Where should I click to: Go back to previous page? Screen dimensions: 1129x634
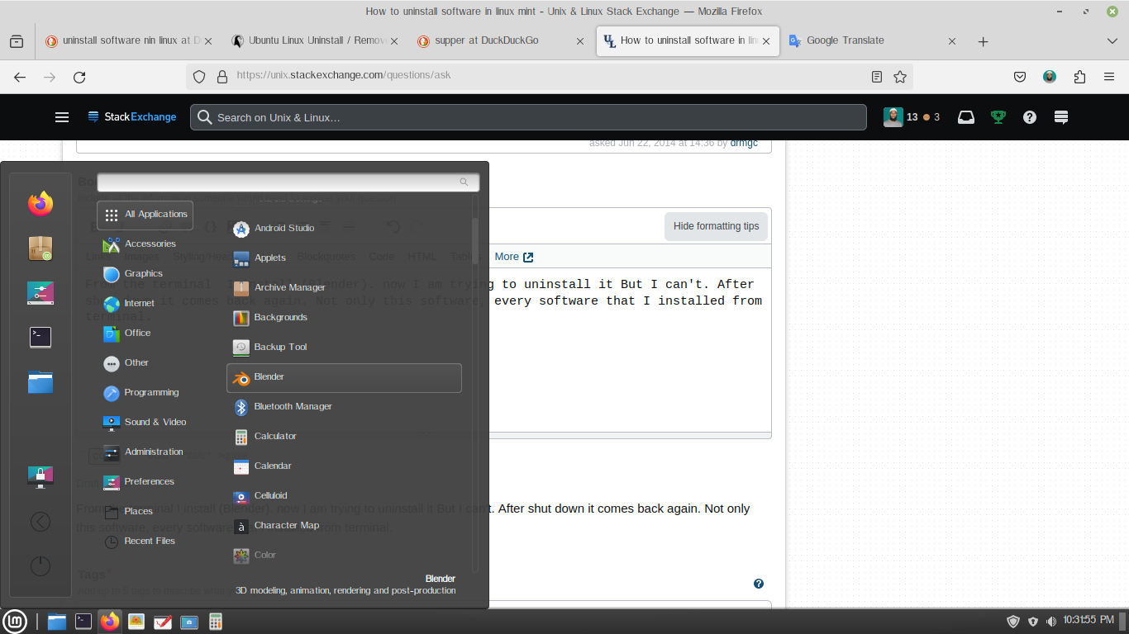point(20,77)
